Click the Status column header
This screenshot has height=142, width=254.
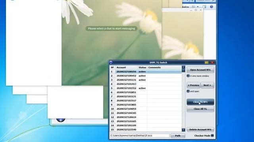click(142, 67)
